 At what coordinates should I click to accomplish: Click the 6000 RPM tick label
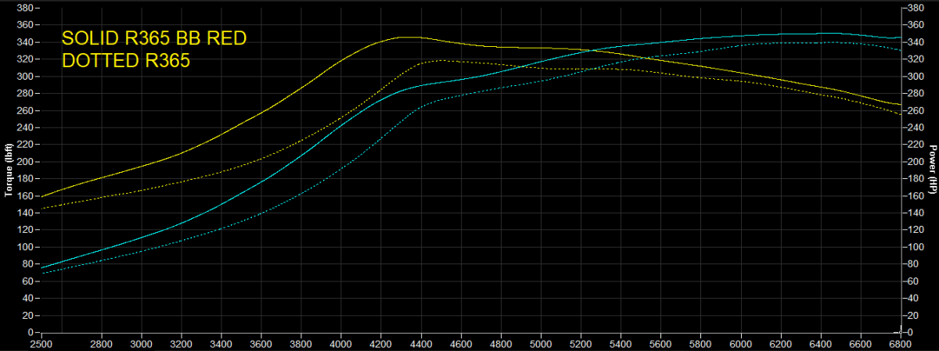[740, 343]
